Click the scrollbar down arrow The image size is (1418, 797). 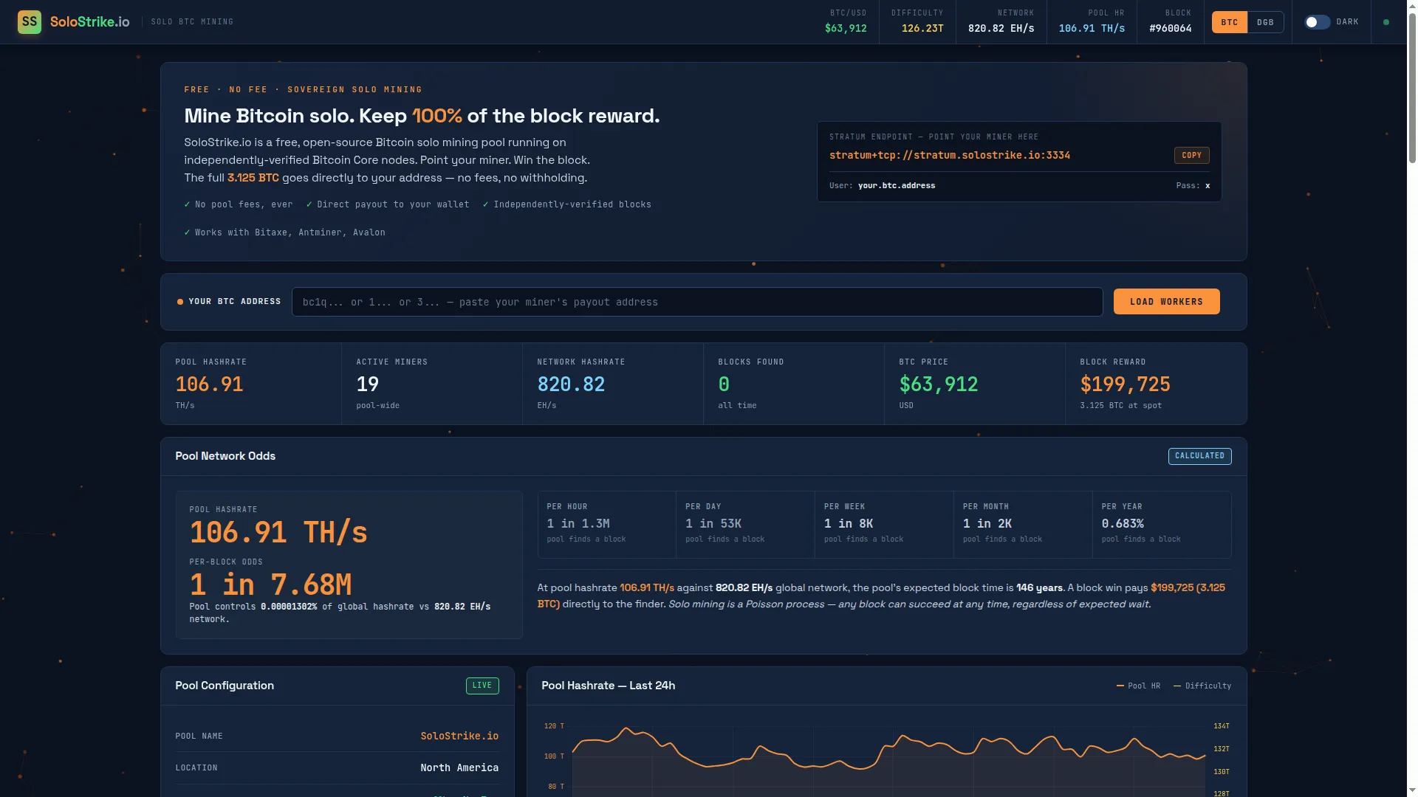point(1412,790)
